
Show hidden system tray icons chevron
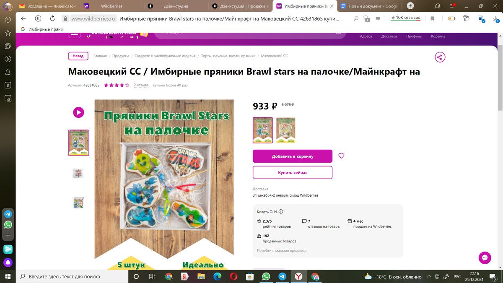tap(428, 277)
